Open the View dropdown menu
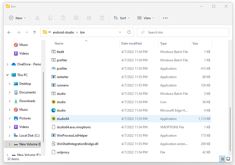Image resolution: width=235 pixels, height=165 pixels. [146, 18]
